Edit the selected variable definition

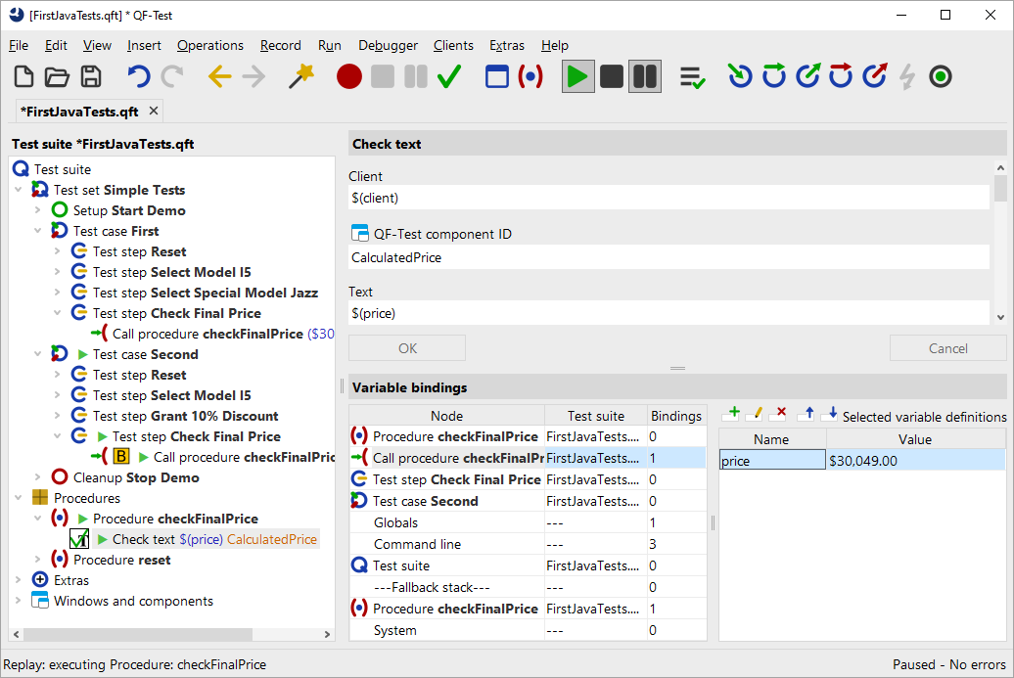click(756, 414)
